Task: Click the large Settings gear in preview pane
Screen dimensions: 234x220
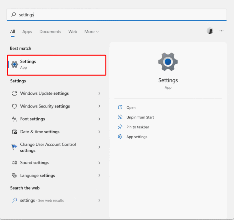Action: click(x=168, y=62)
